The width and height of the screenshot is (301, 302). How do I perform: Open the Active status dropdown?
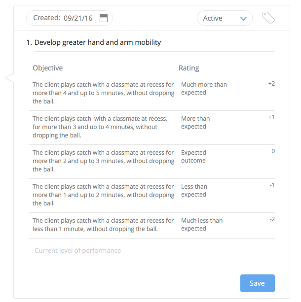[225, 18]
